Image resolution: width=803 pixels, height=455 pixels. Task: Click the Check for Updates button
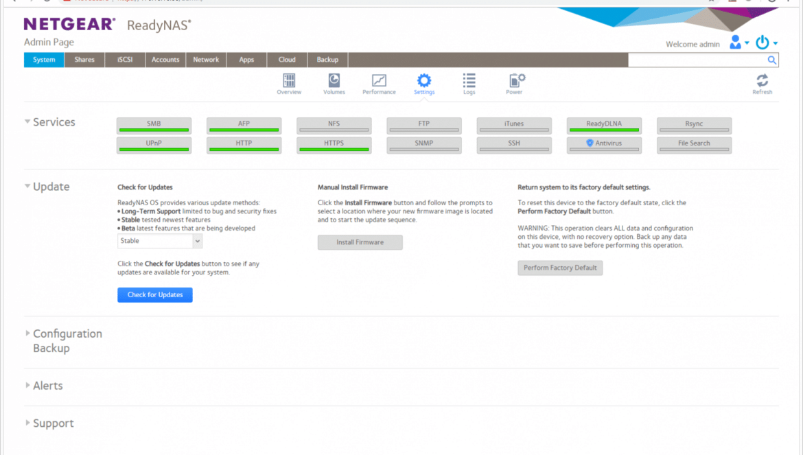155,295
